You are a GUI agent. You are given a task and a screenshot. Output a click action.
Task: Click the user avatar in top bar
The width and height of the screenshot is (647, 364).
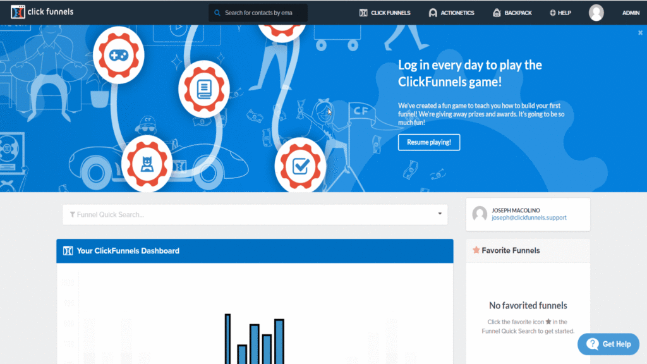point(596,13)
